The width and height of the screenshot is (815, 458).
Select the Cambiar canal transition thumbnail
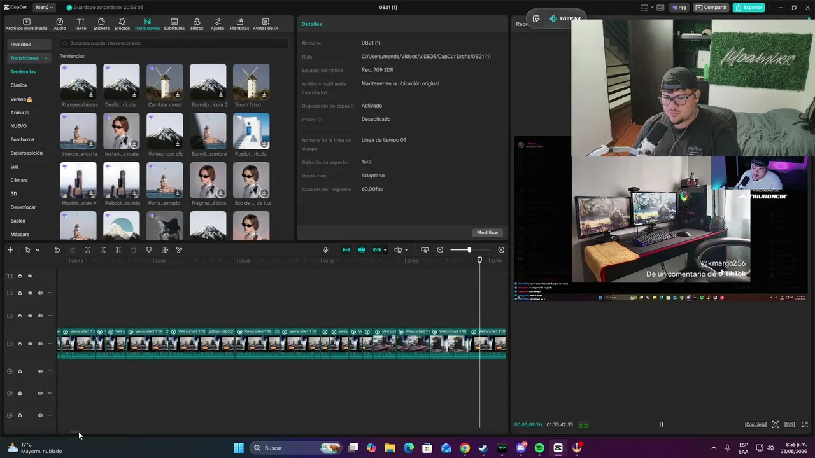click(x=165, y=81)
